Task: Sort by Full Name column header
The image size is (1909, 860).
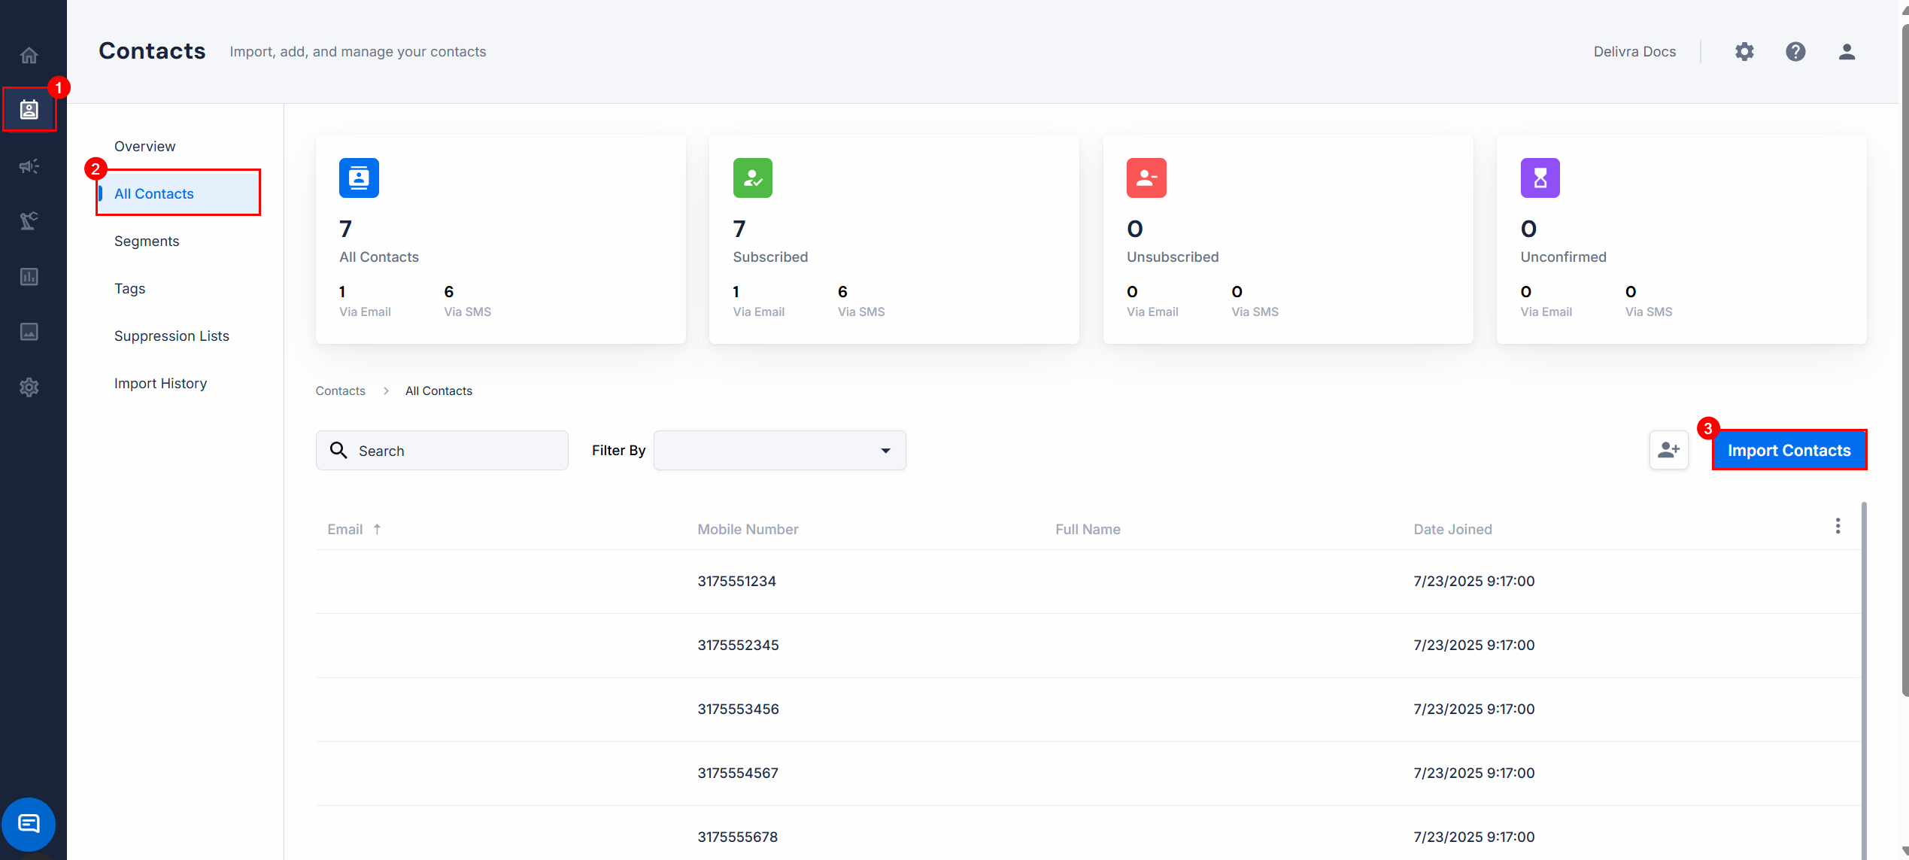Action: click(x=1088, y=529)
